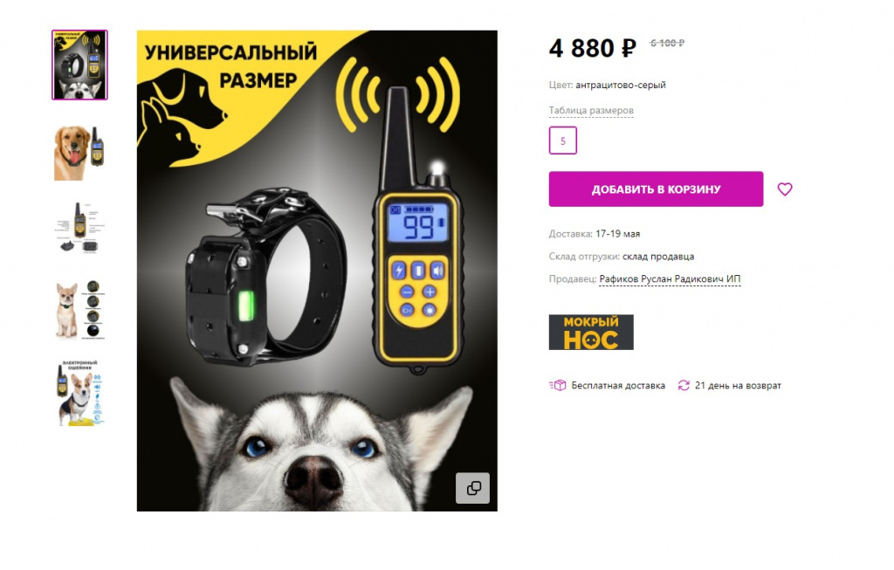Click the 4 880 ₽ current price
Viewport: 894px width, 570px height.
click(593, 49)
